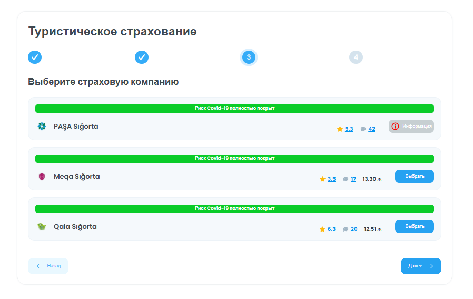
Task: Return with the Назад button
Action: coord(48,266)
